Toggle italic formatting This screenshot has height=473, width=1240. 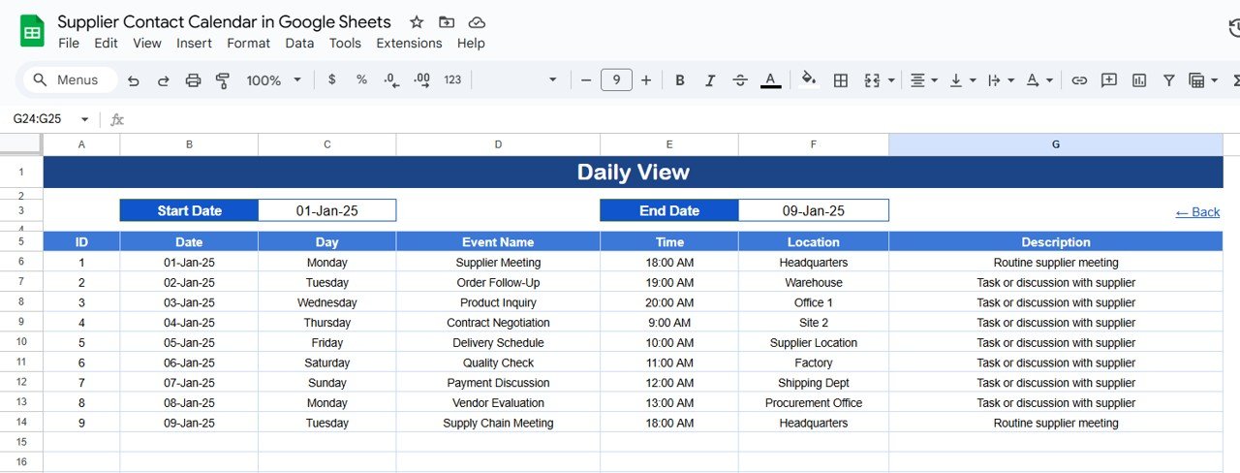click(x=710, y=80)
